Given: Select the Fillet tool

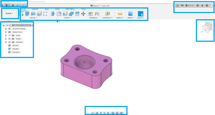Looking at the screenshot, I should click(x=59, y=14).
